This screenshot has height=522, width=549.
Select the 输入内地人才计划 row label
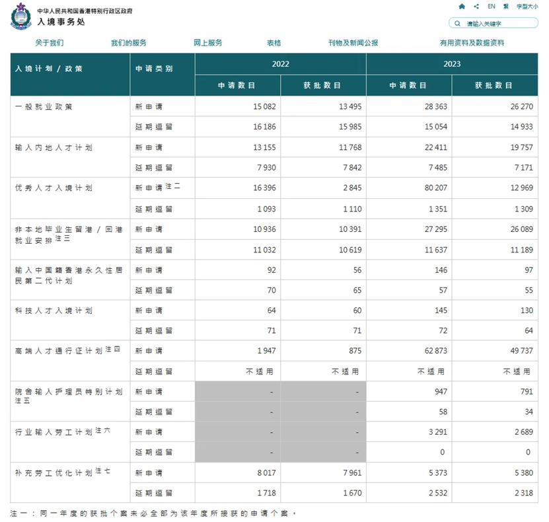coord(54,147)
